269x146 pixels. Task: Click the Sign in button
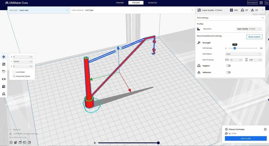pos(267,3)
